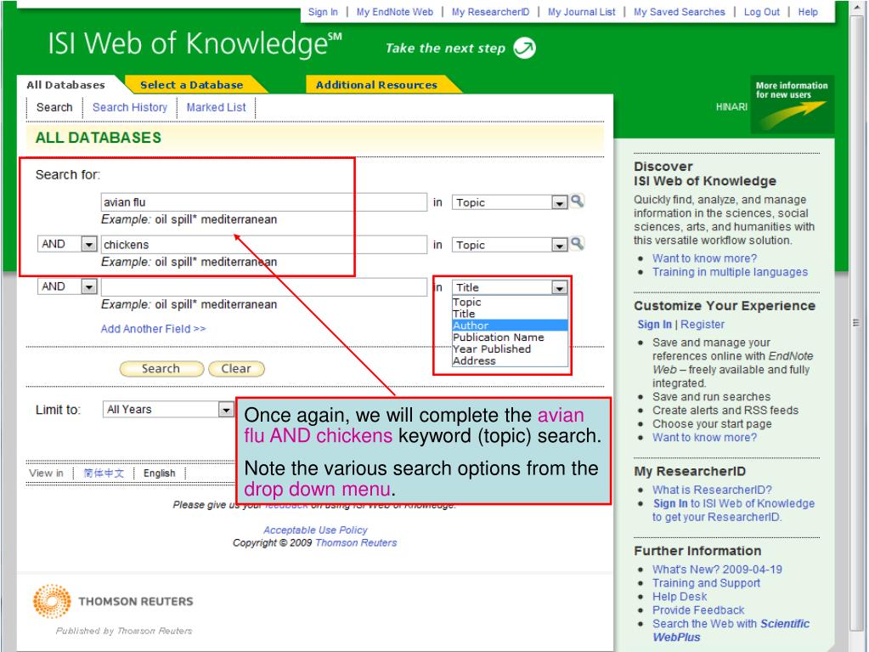Click the lookup magnifier beside the chickens row
The width and height of the screenshot is (869, 652).
577,243
